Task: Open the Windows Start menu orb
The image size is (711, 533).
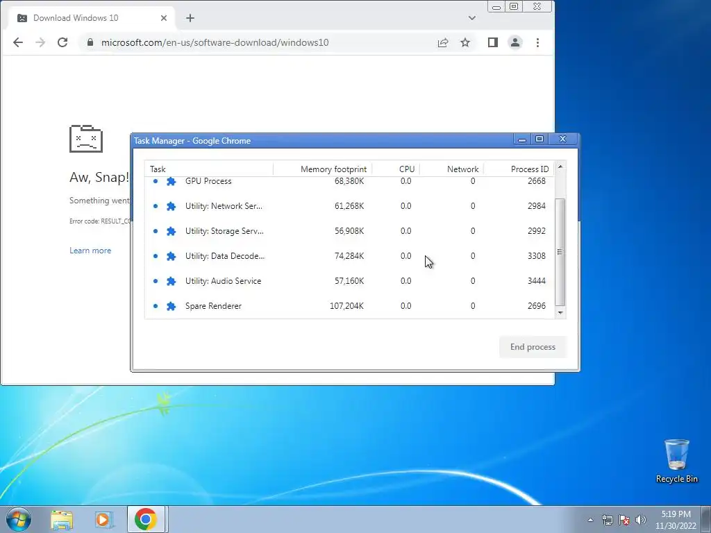Action: point(19,519)
